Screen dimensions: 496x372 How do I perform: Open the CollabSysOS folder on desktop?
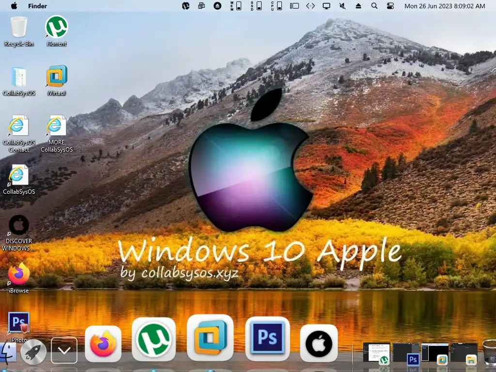[x=19, y=81]
